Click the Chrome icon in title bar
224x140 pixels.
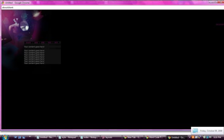tap(3, 3)
